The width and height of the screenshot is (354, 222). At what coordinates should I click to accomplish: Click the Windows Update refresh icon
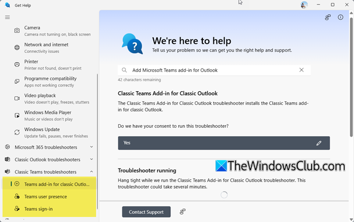(17, 132)
